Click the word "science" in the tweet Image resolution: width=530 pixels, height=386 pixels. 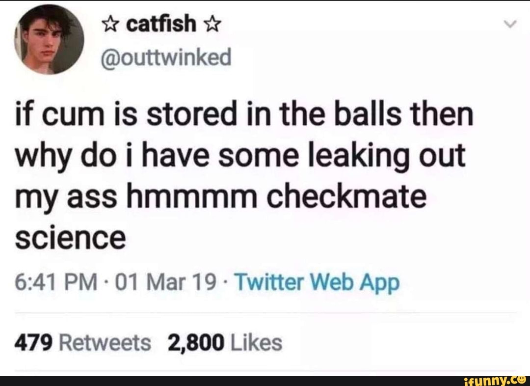71,239
